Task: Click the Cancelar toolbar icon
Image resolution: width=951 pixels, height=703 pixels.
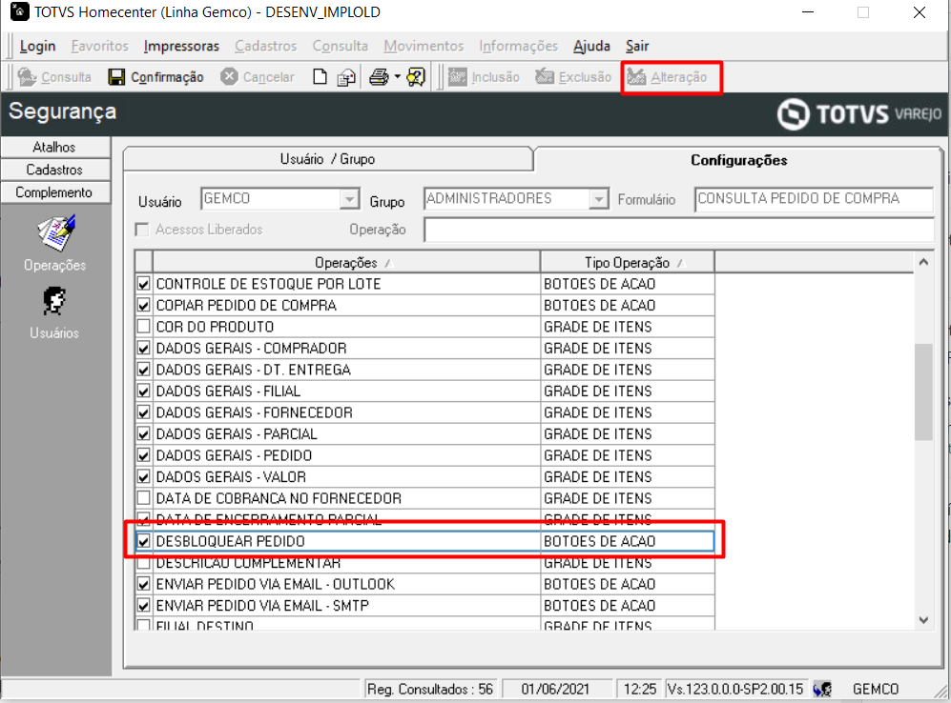Action: pos(229,77)
